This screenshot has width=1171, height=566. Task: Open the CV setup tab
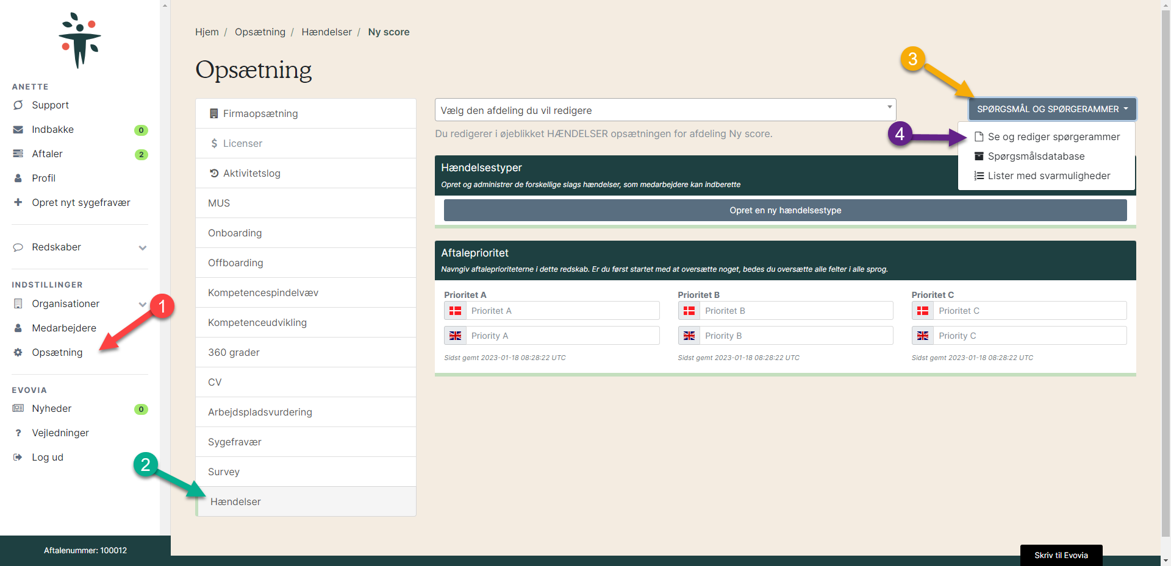pyautogui.click(x=306, y=382)
